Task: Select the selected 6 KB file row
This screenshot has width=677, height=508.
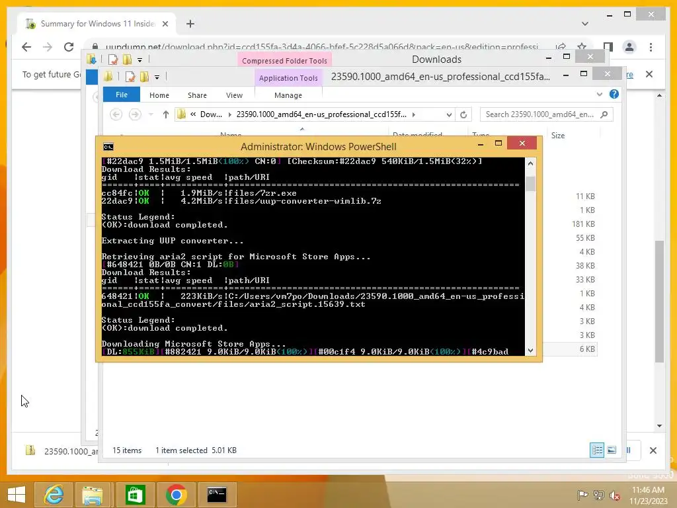Action: click(x=570, y=349)
